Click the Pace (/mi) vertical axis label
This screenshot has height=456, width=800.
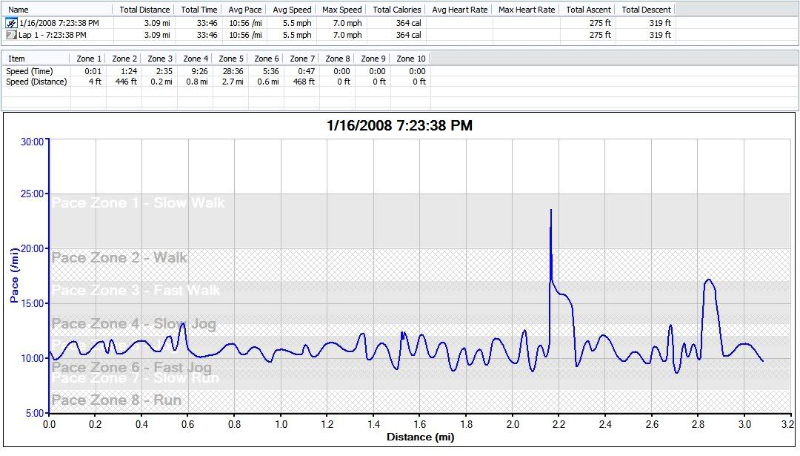[14, 276]
